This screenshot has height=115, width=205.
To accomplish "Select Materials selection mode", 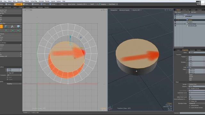I will pos(36,4).
